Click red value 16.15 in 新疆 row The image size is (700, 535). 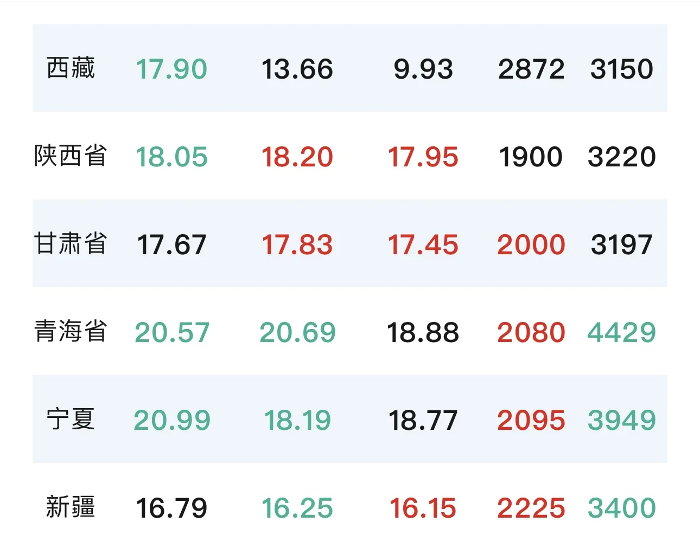(423, 508)
